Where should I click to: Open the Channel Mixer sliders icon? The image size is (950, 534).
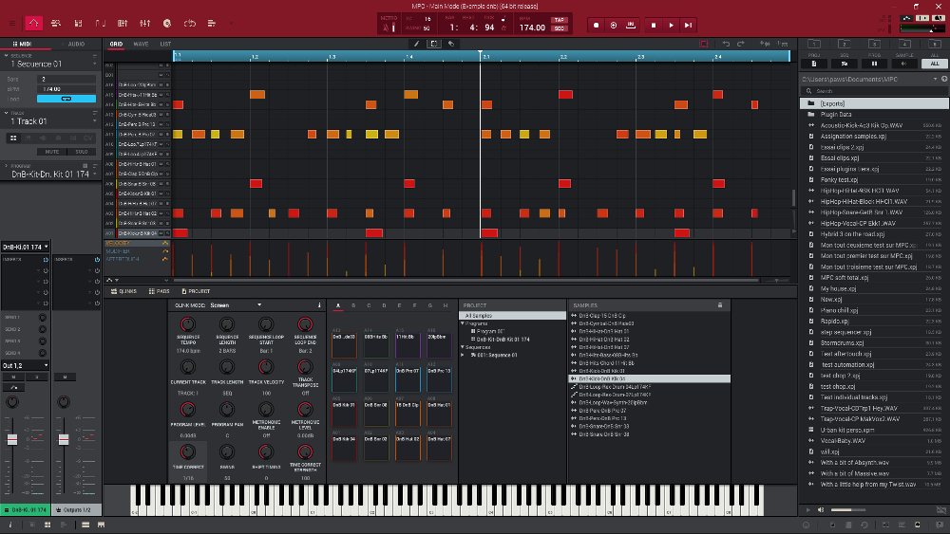click(144, 24)
